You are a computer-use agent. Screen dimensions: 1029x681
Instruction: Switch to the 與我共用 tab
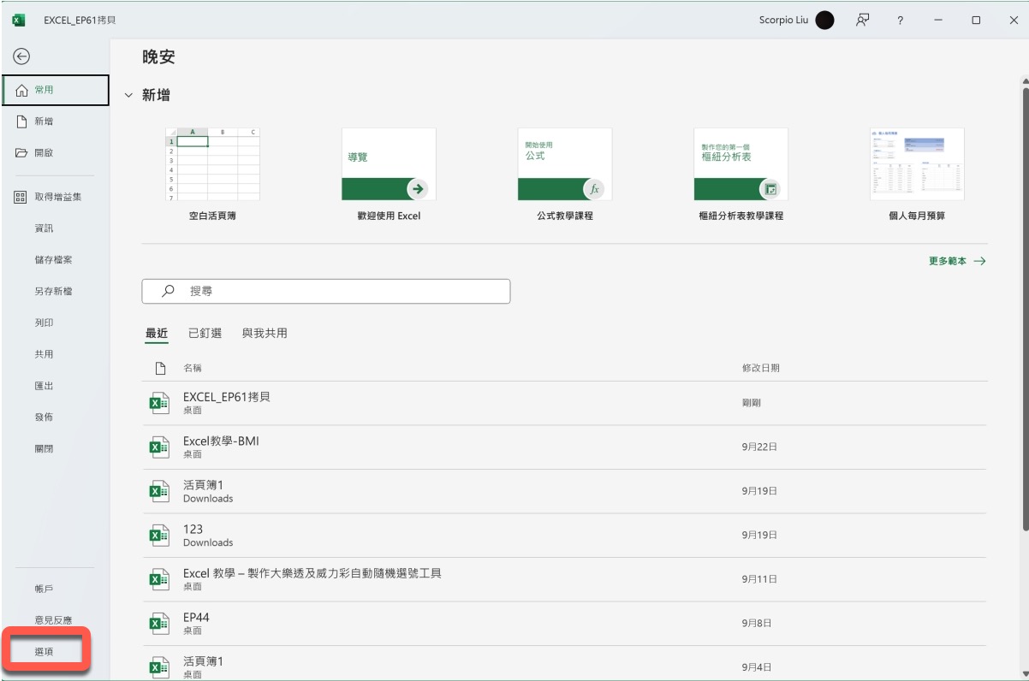265,334
